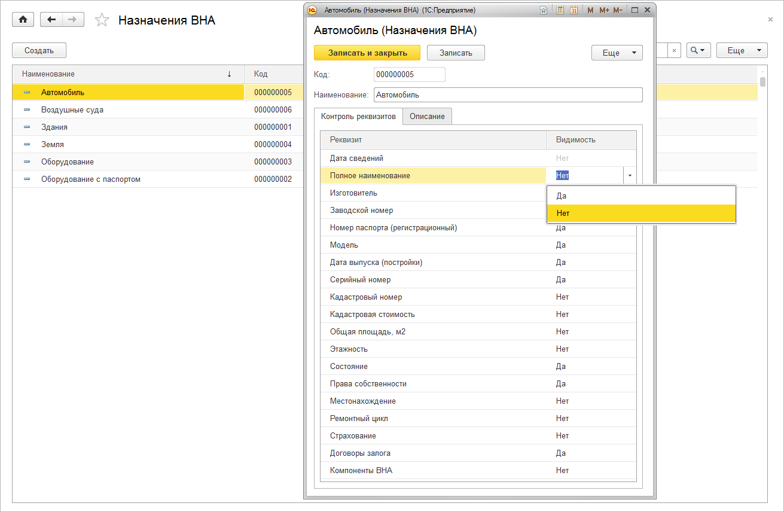The image size is (784, 512).
Task: Click the row icon next to Здания
Action: pyautogui.click(x=27, y=127)
